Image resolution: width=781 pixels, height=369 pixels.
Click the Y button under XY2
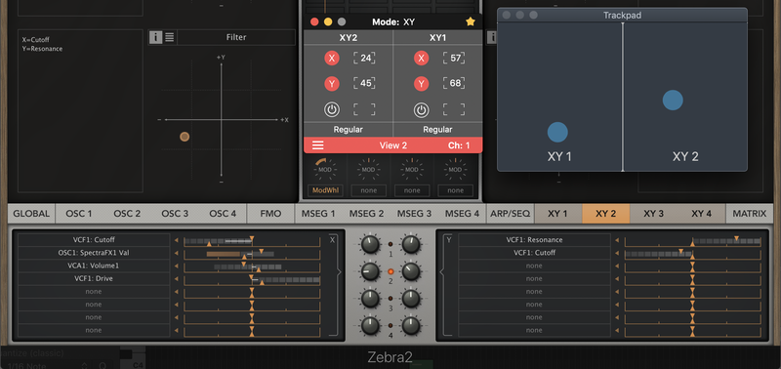[332, 84]
